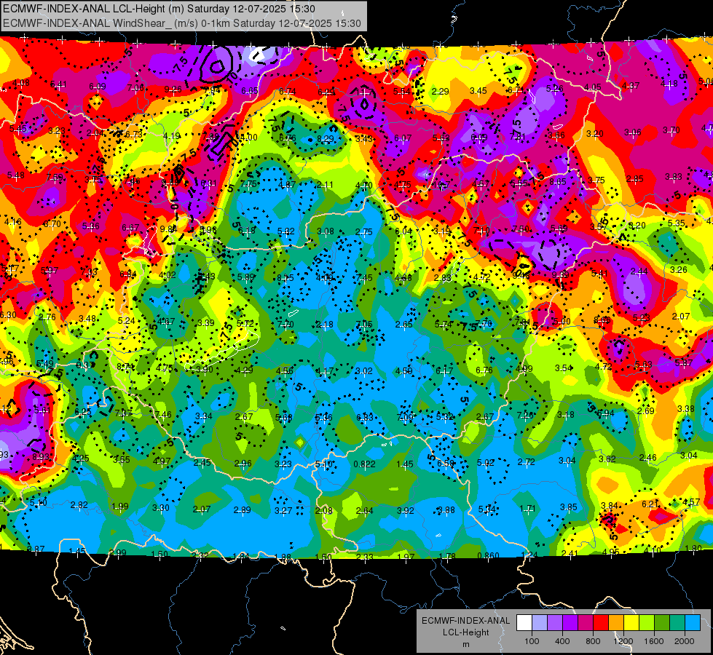The width and height of the screenshot is (713, 655).
Task: Click the wind shear value 3.27
Action: click(283, 511)
